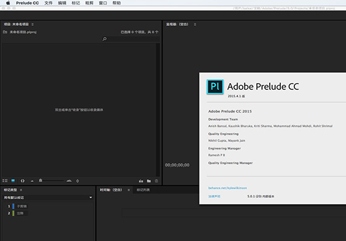Click the ingest hint text in Project panel

tap(79, 110)
